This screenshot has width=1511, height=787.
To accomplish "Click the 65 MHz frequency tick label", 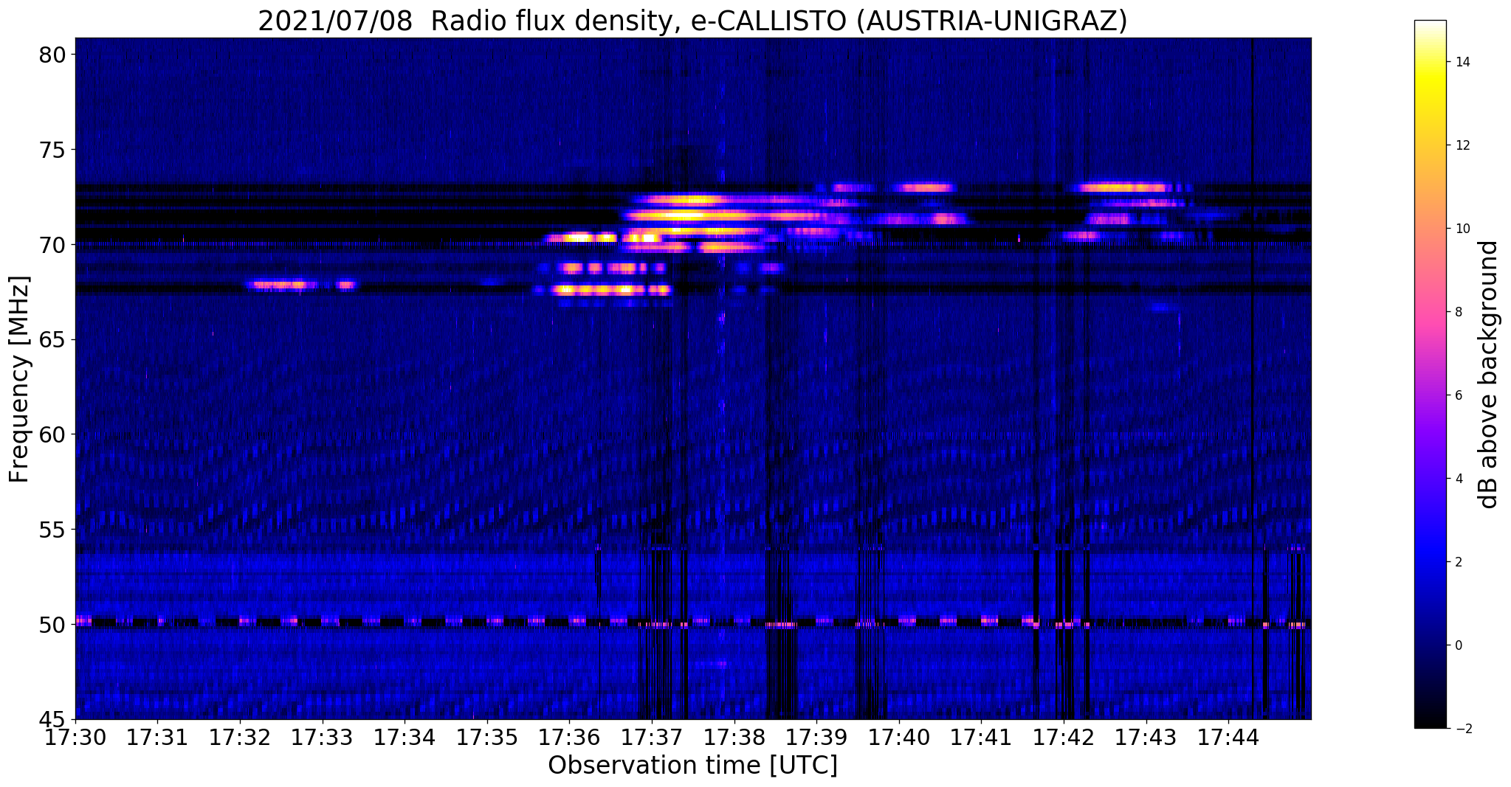I will click(52, 340).
